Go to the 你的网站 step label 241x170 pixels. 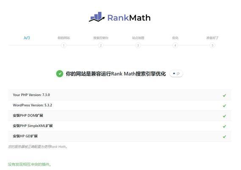[x=64, y=38]
